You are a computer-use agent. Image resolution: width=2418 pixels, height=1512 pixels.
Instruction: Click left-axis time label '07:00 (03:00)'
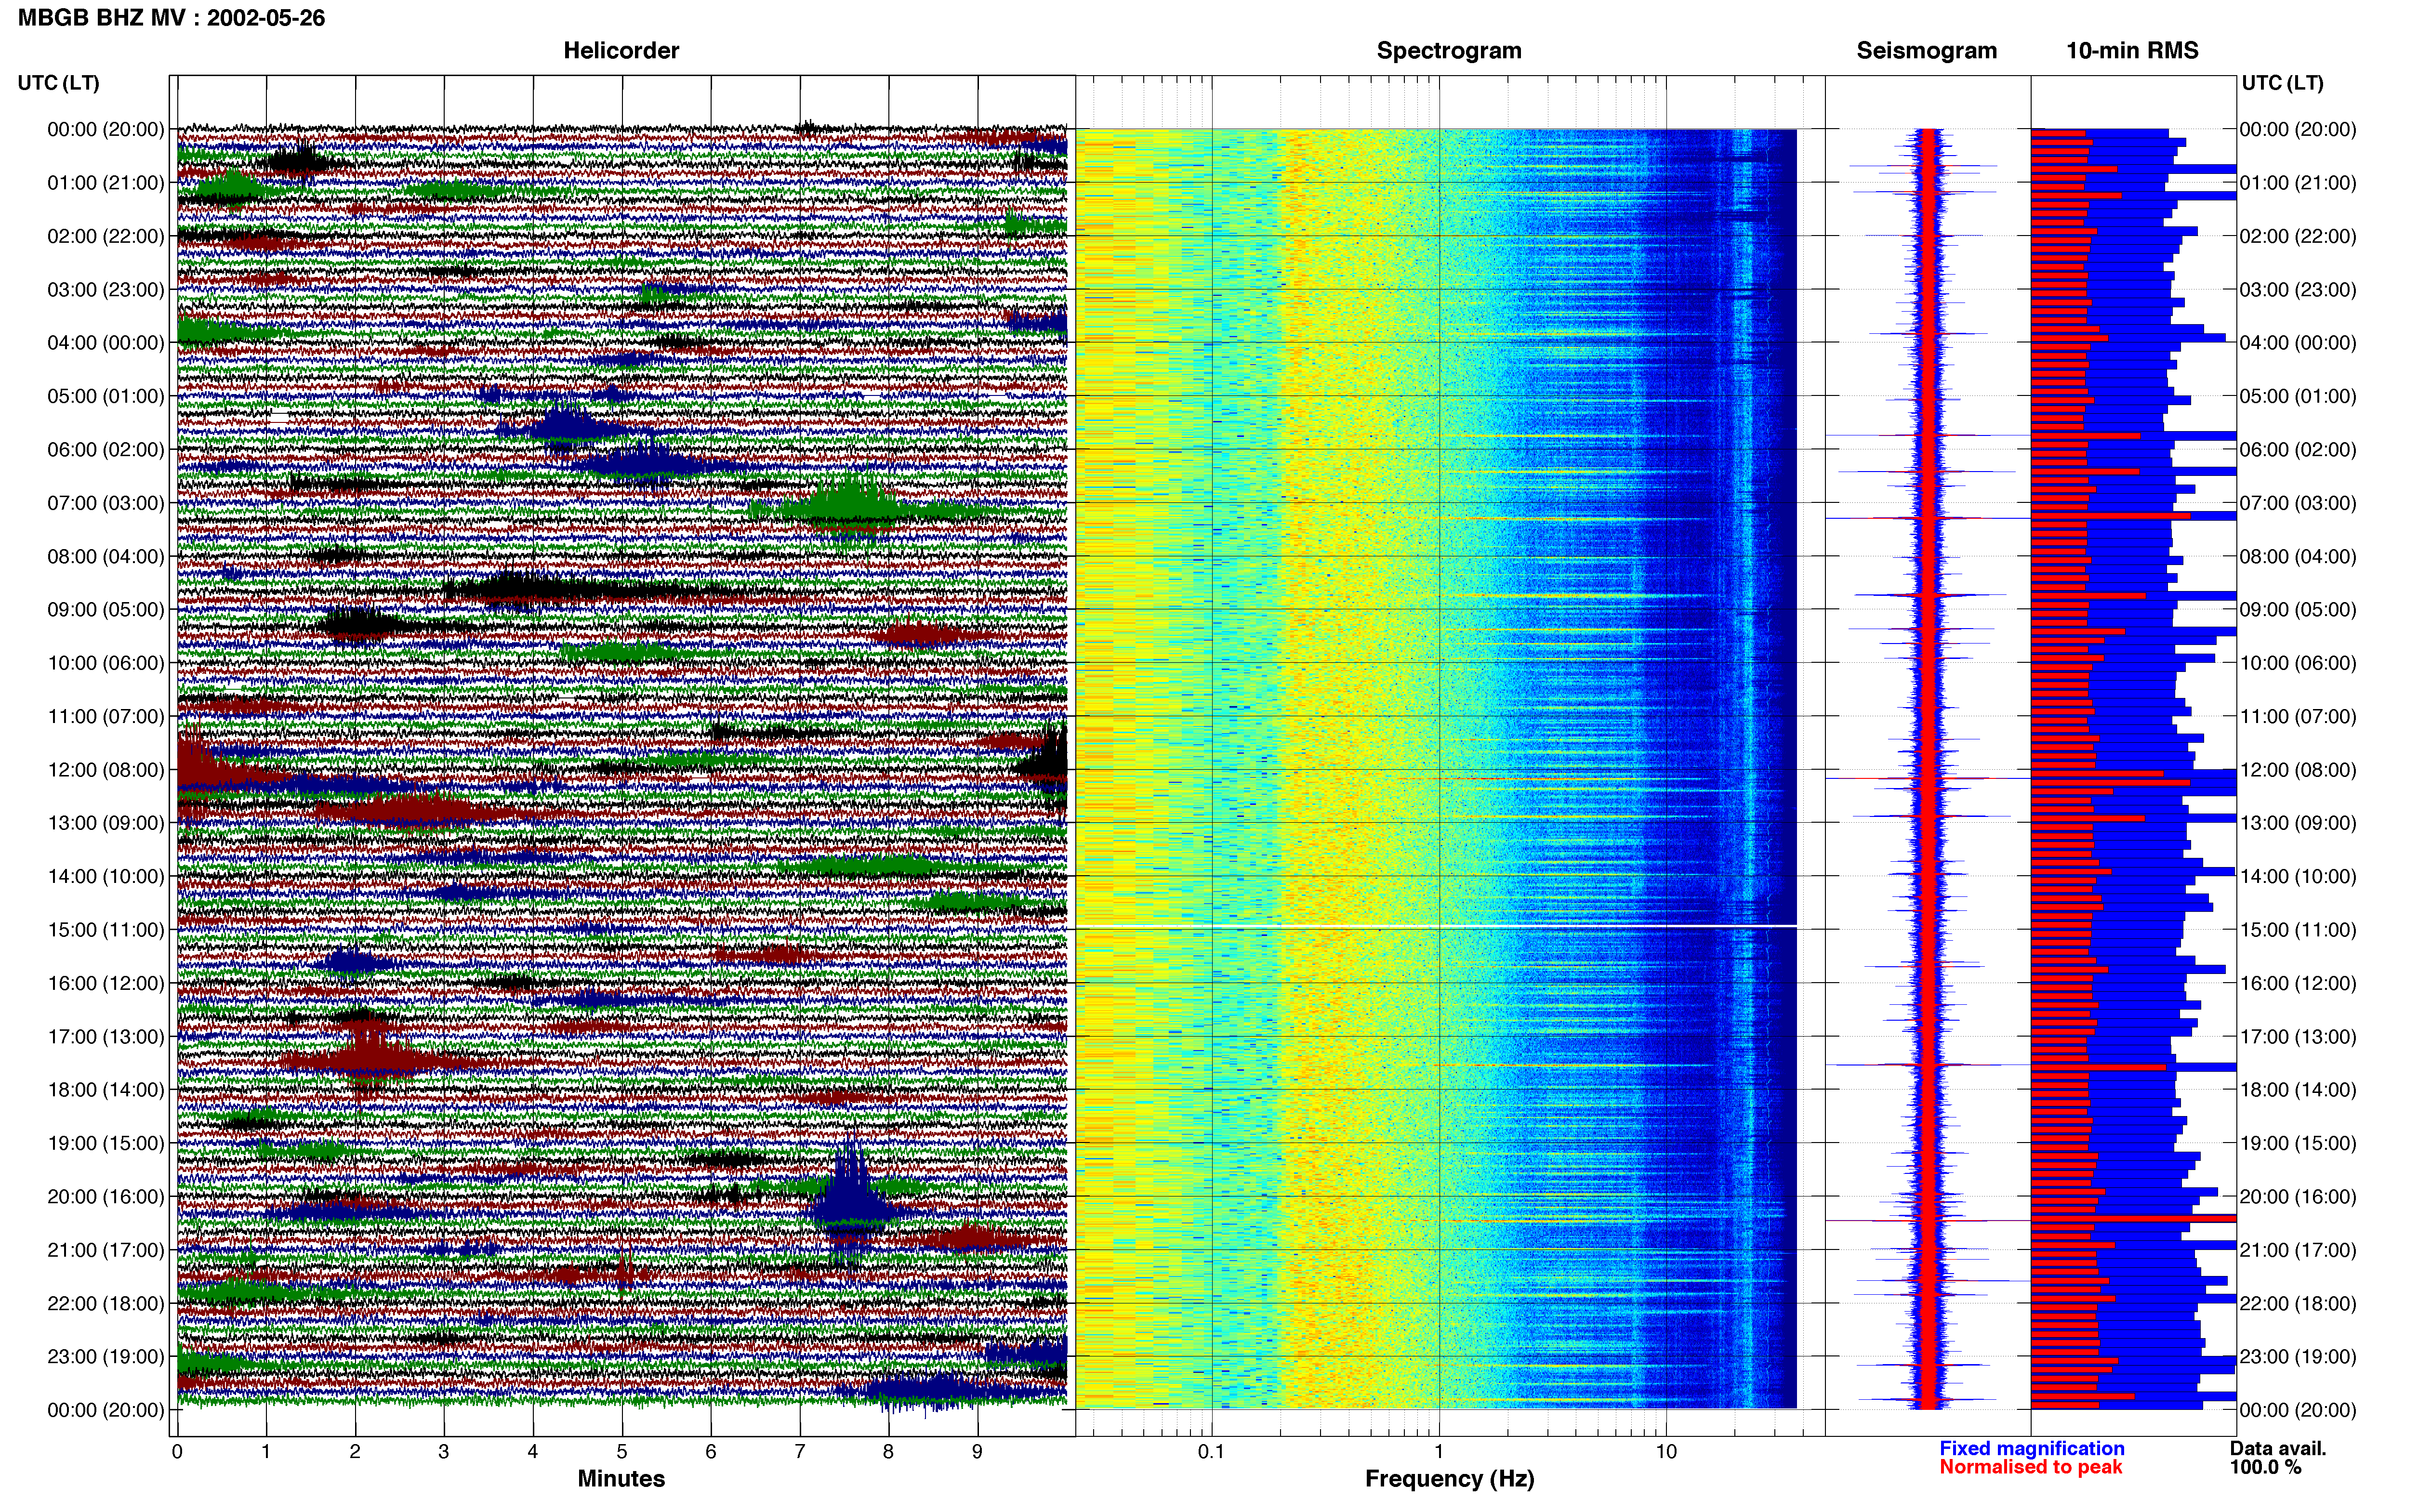tap(106, 503)
